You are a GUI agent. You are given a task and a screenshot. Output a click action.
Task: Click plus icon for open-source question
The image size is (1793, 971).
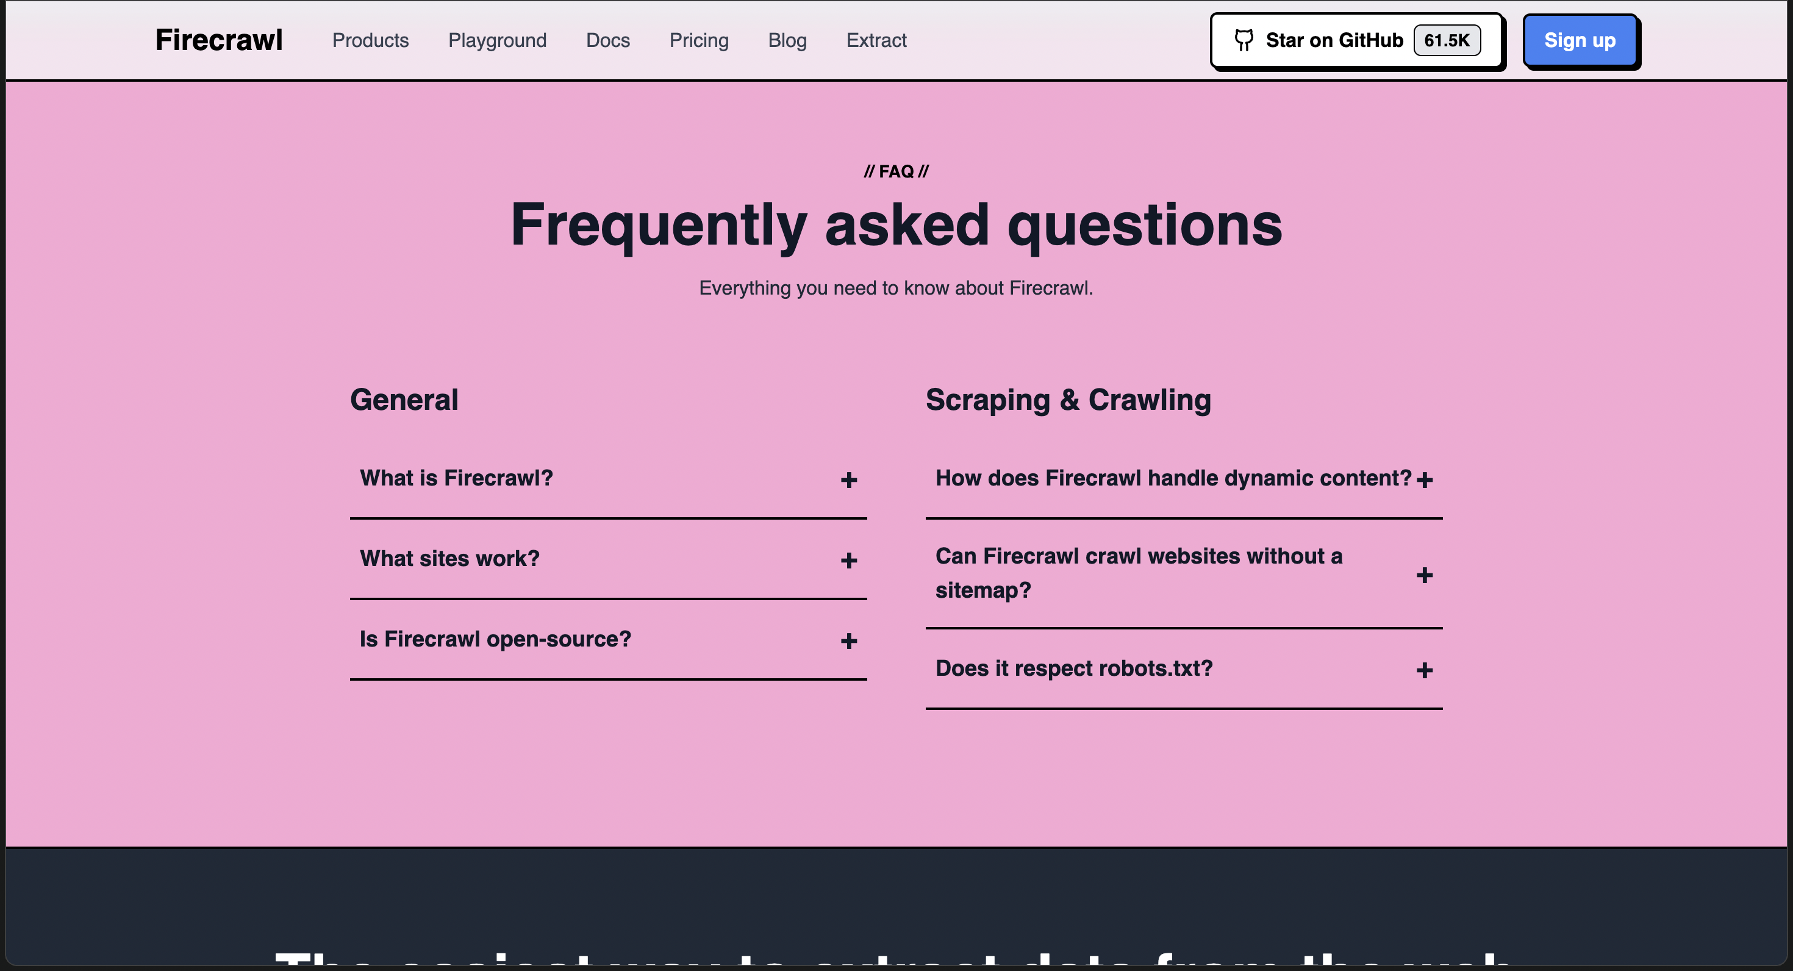tap(848, 641)
